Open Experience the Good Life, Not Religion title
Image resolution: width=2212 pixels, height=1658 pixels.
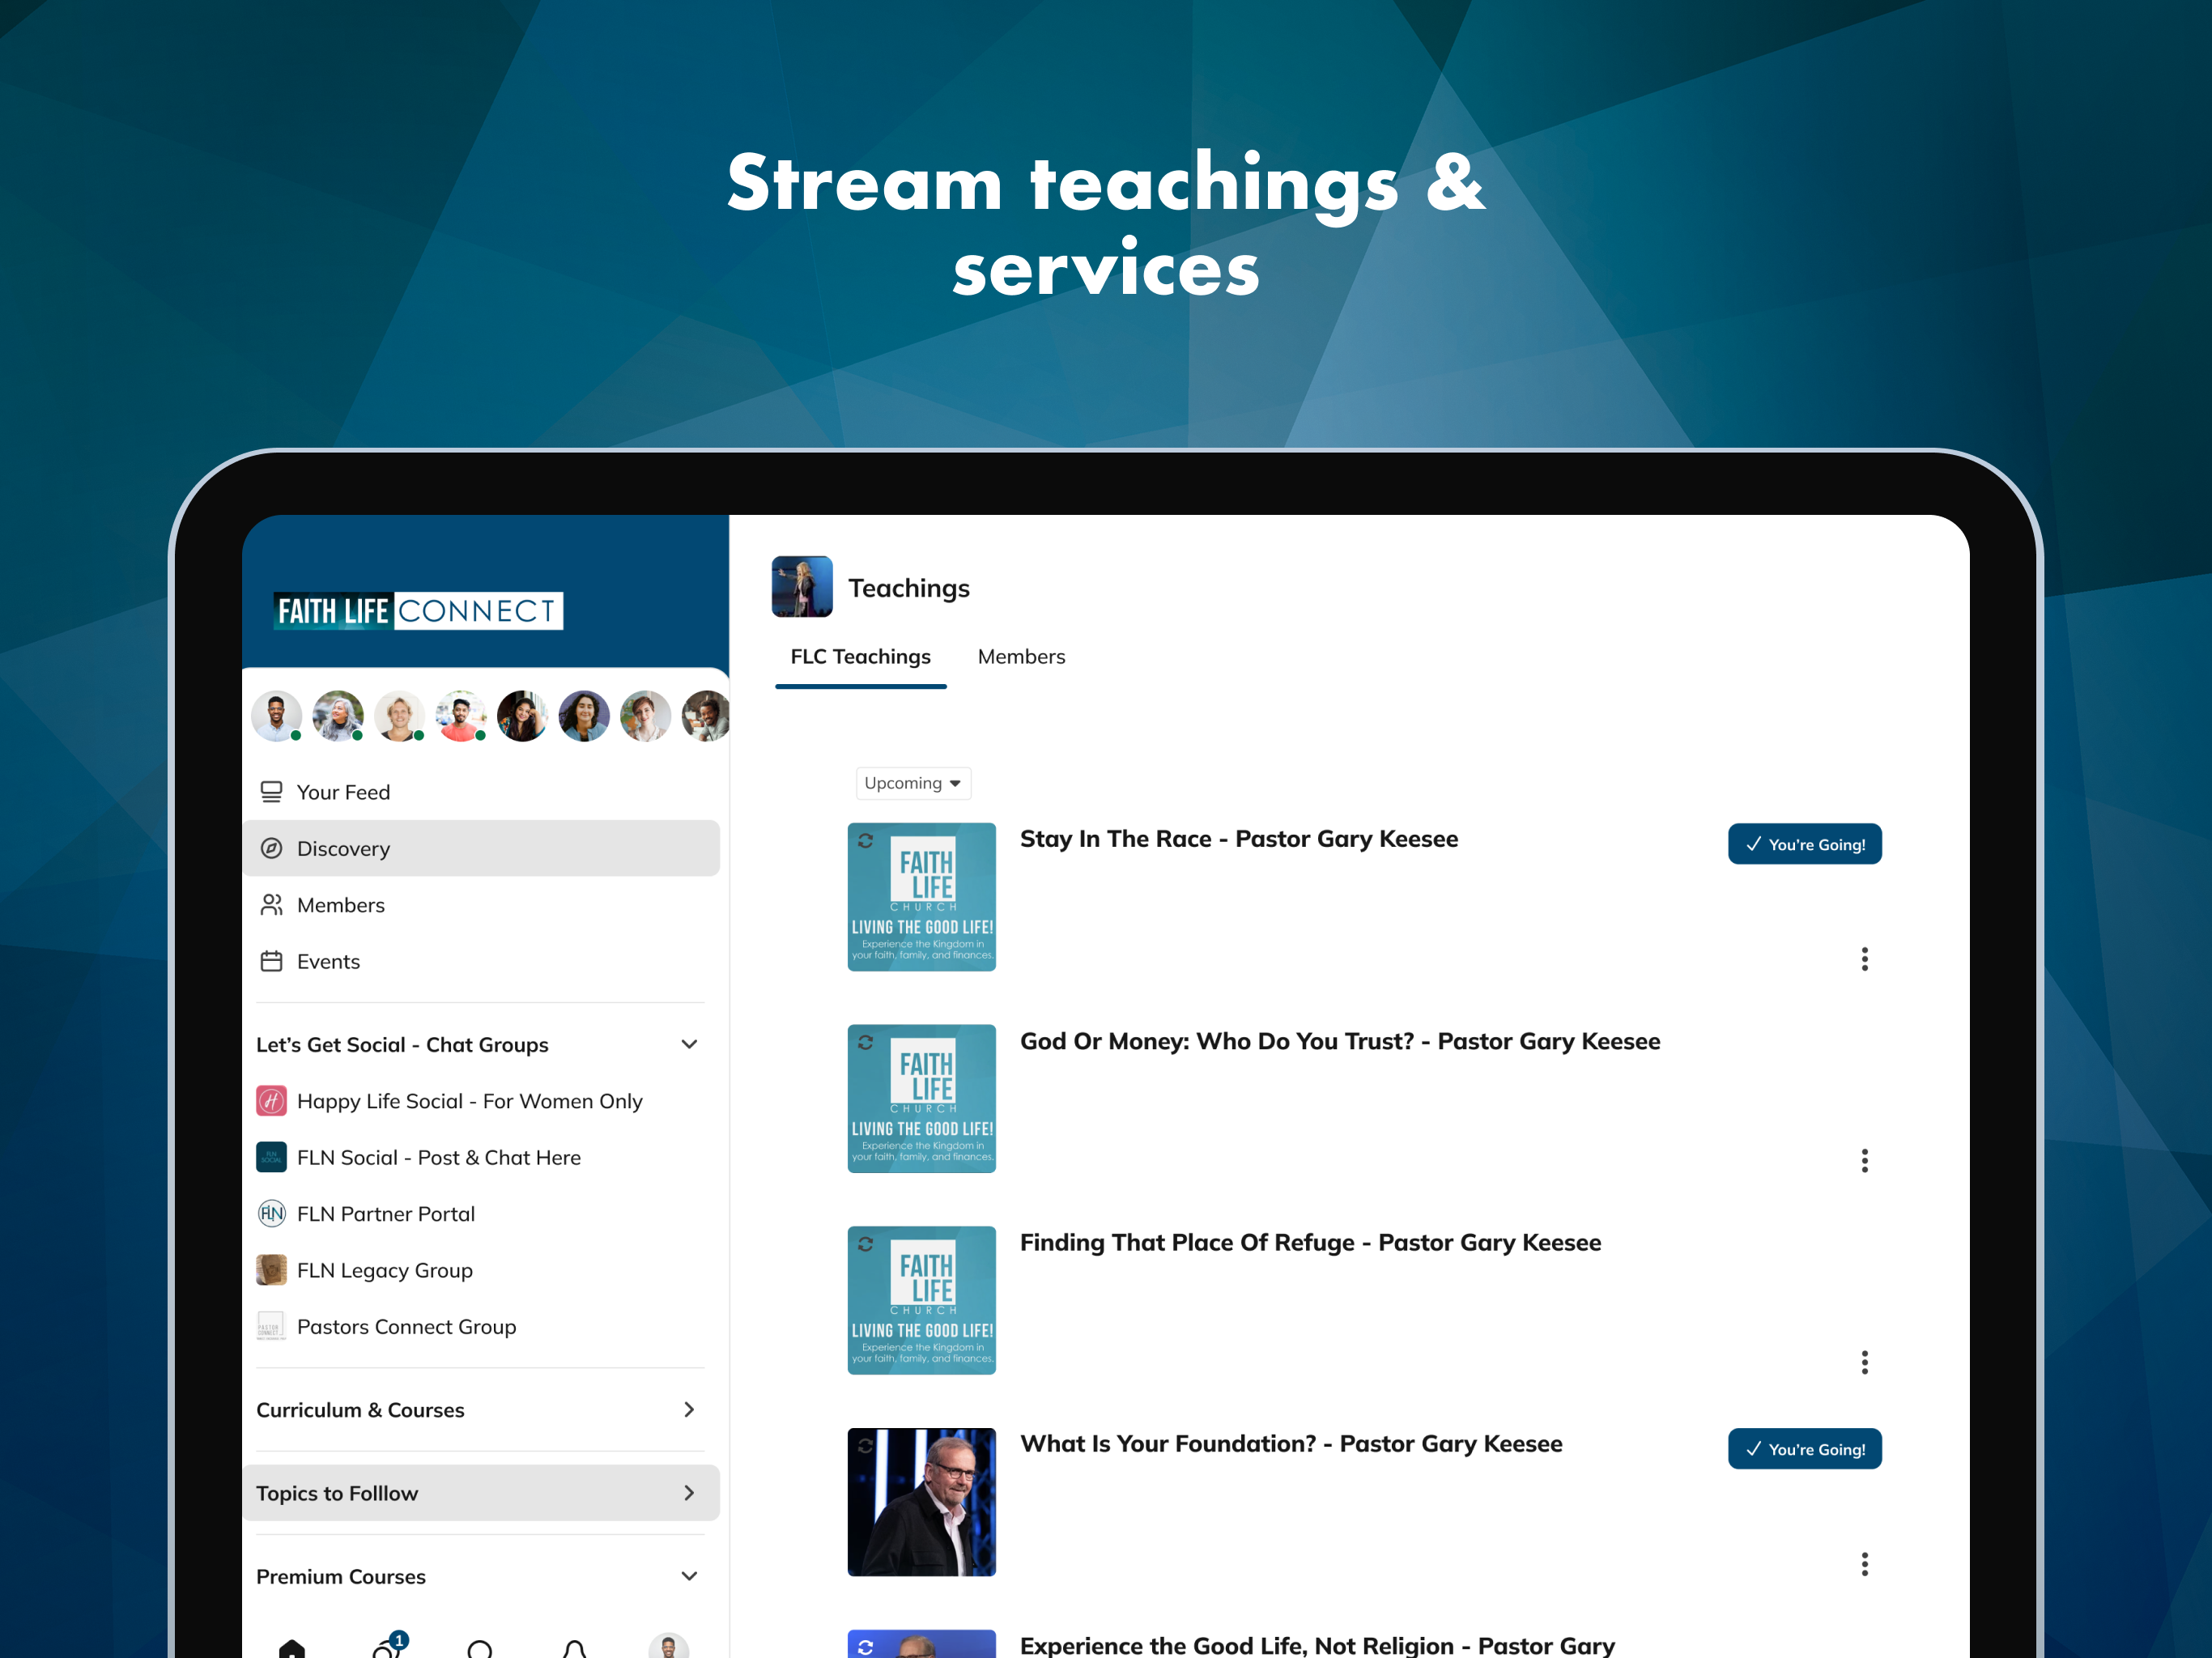click(x=1317, y=1645)
